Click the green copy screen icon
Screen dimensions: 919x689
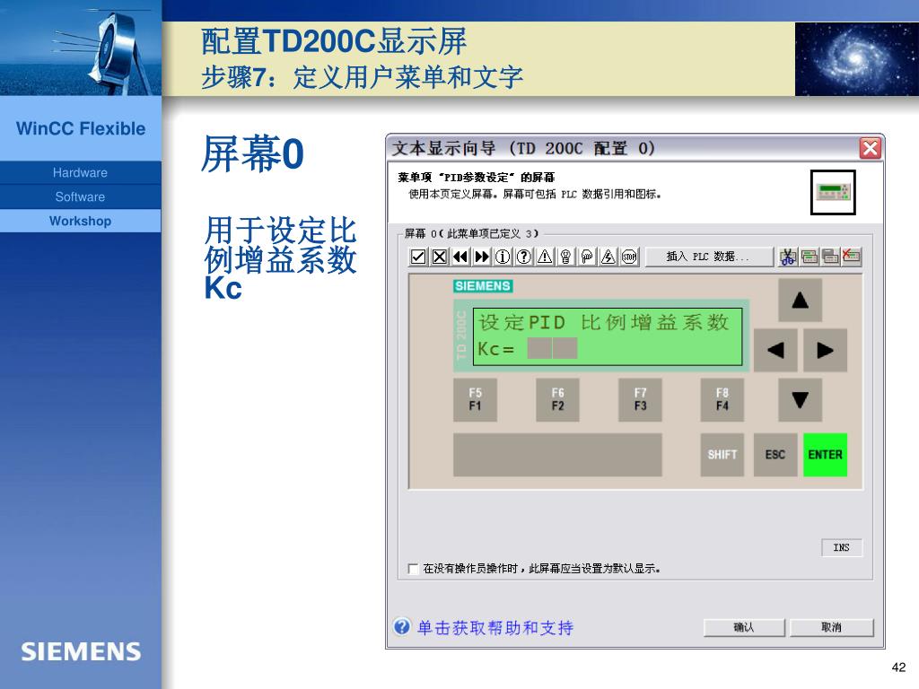pyautogui.click(x=810, y=257)
